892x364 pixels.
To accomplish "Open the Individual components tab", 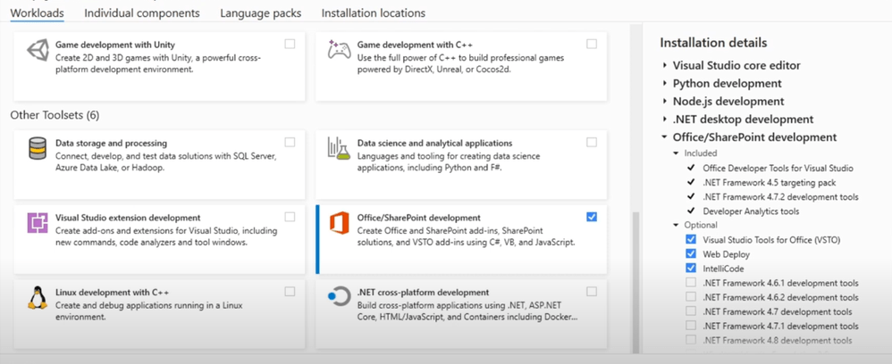I will coord(142,12).
